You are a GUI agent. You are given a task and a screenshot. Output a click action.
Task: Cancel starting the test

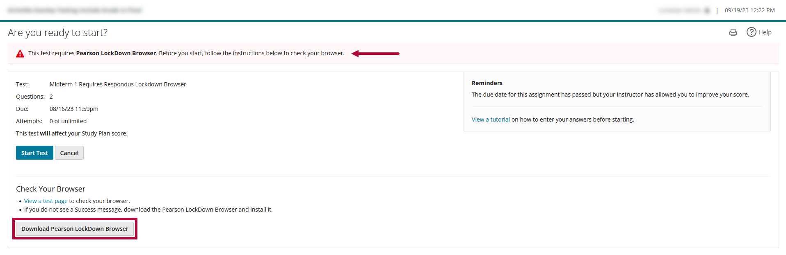(x=69, y=153)
